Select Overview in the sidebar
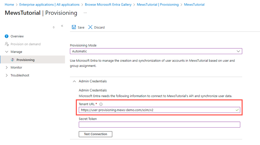Image resolution: width=260 pixels, height=145 pixels. (17, 36)
